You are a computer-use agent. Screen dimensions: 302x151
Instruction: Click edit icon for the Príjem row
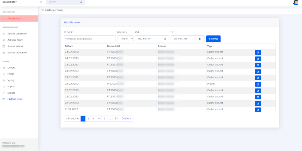click(258, 84)
